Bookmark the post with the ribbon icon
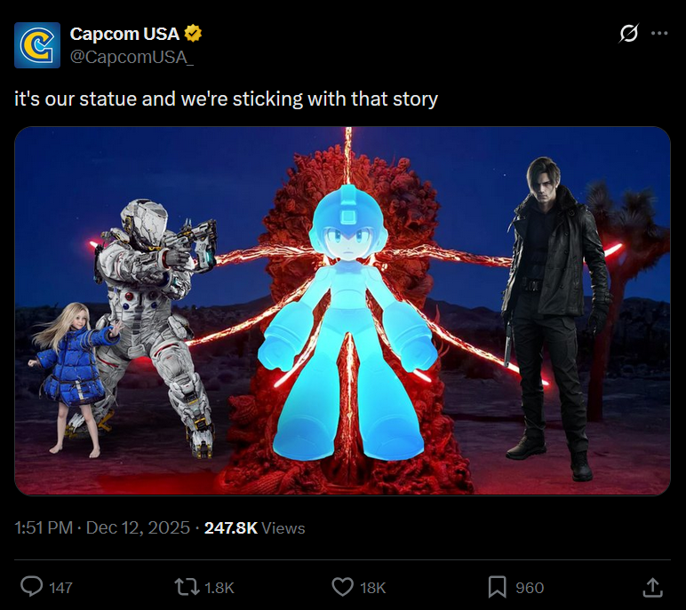The width and height of the screenshot is (686, 610). tap(497, 587)
